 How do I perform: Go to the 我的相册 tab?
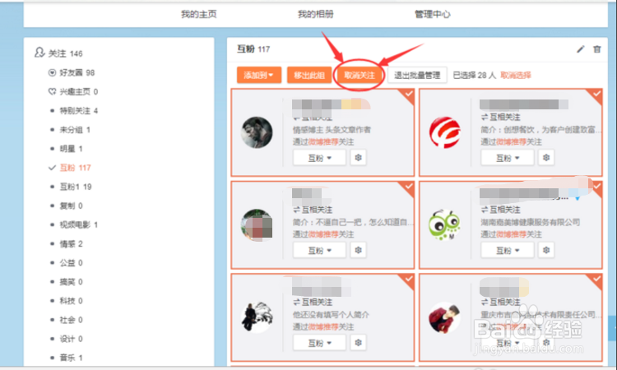(x=316, y=15)
